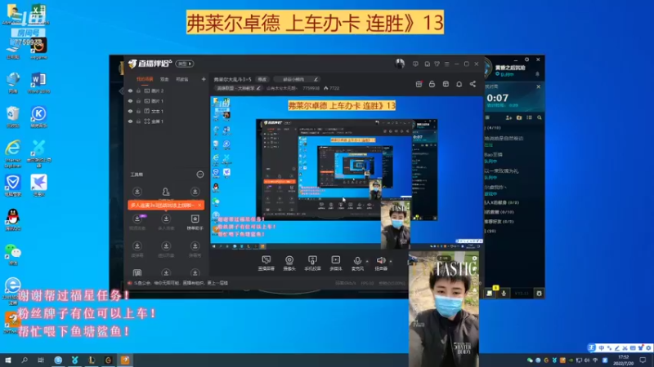This screenshot has width=654, height=367.
Task: Toggle the 麦克风 microphone
Action: [x=357, y=263]
